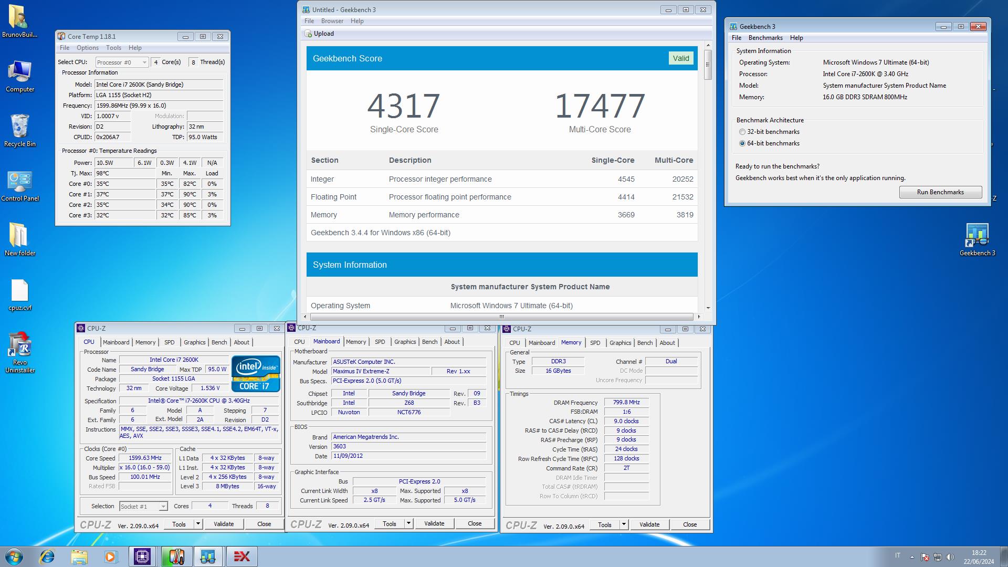The width and height of the screenshot is (1008, 567).
Task: Click the Single-Core score 4317
Action: coord(404,106)
